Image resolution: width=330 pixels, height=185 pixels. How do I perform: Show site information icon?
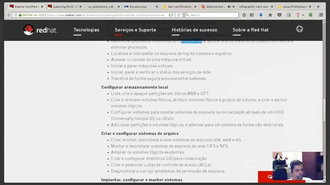point(15,15)
